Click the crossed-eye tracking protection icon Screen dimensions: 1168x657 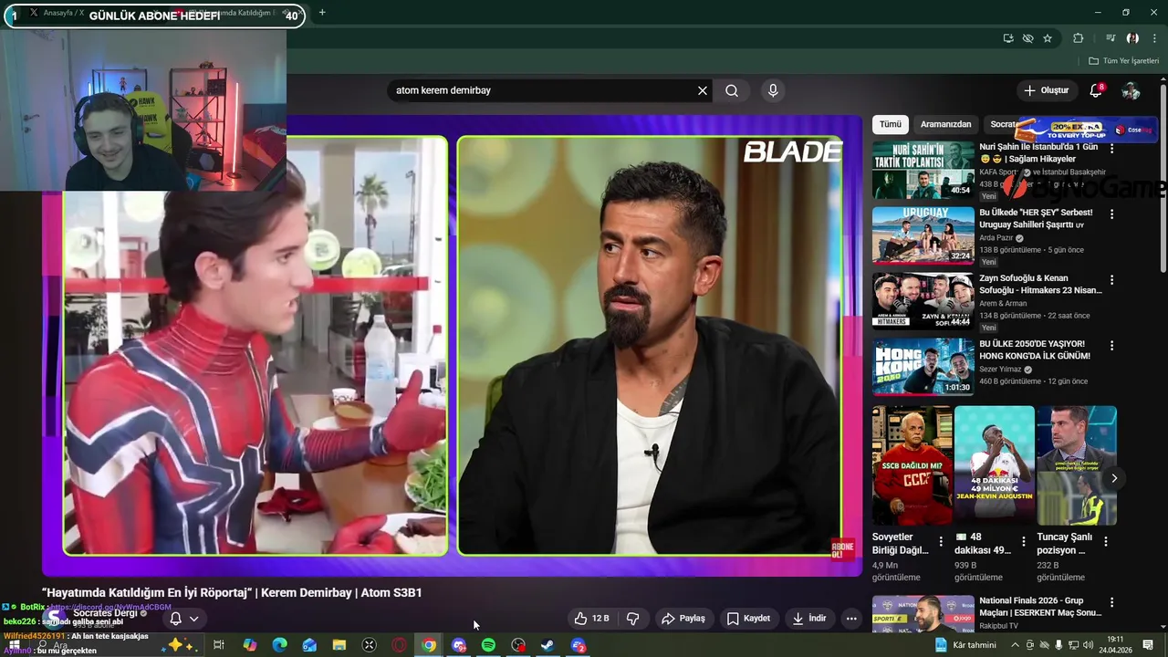tap(1027, 38)
